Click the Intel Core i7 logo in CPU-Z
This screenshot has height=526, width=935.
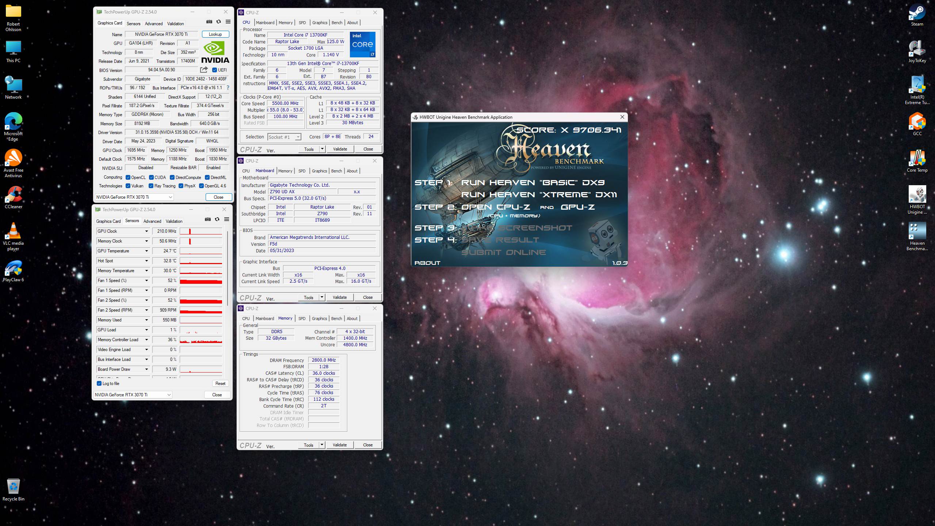point(362,45)
